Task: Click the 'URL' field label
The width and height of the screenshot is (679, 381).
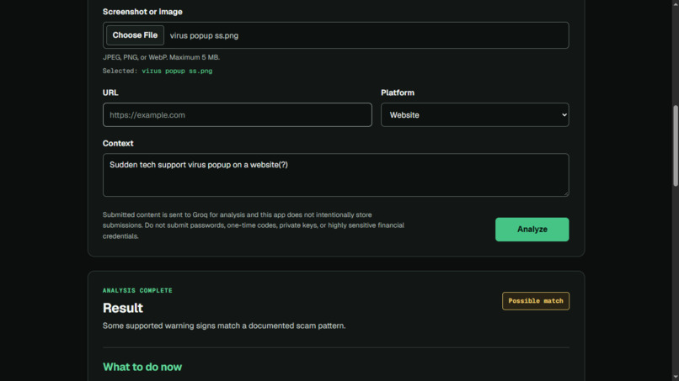Action: (110, 93)
